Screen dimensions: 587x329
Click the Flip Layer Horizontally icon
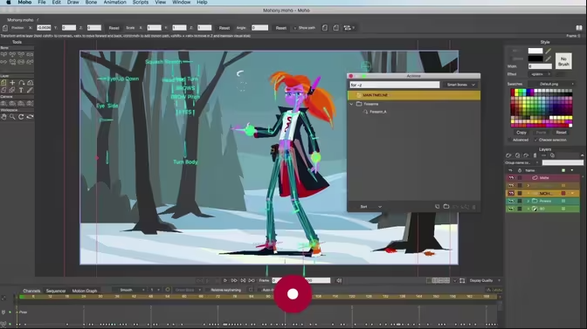[325, 28]
